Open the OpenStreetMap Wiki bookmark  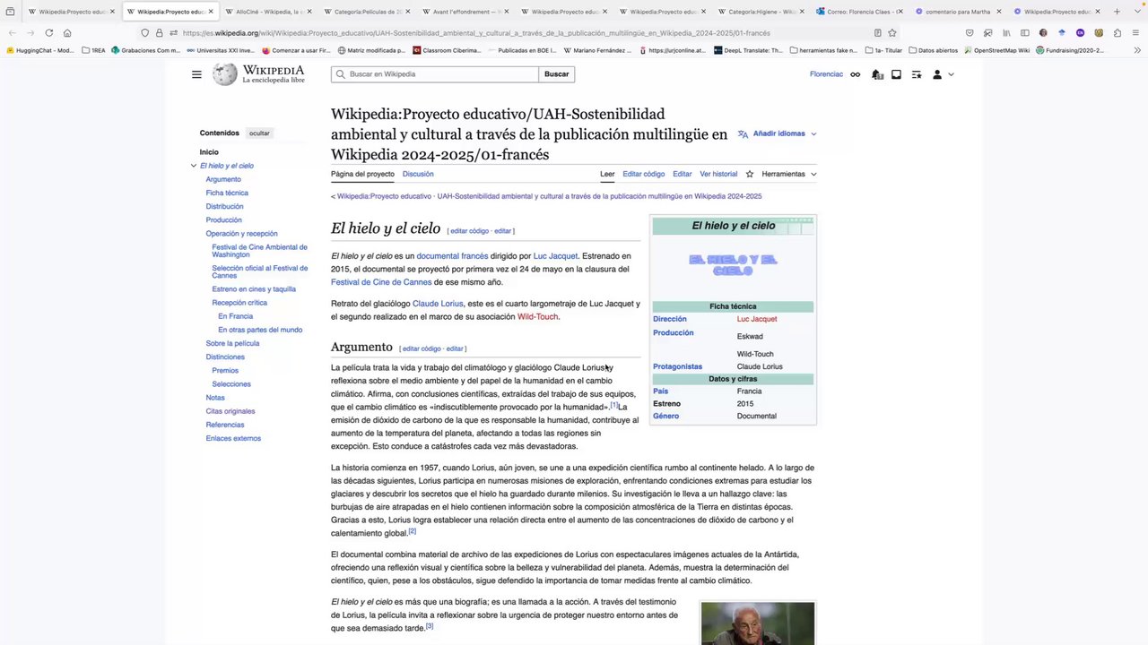[x=996, y=50]
